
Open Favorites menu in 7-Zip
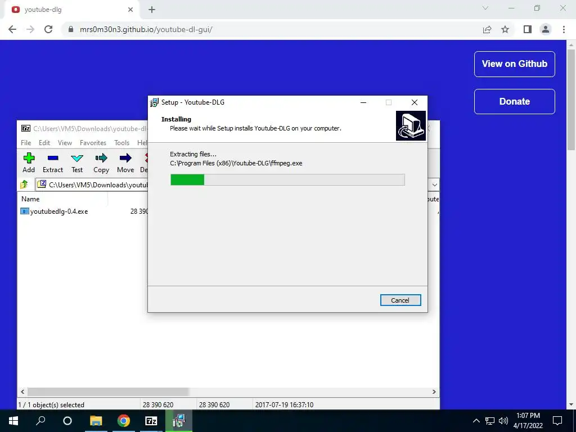pyautogui.click(x=93, y=142)
